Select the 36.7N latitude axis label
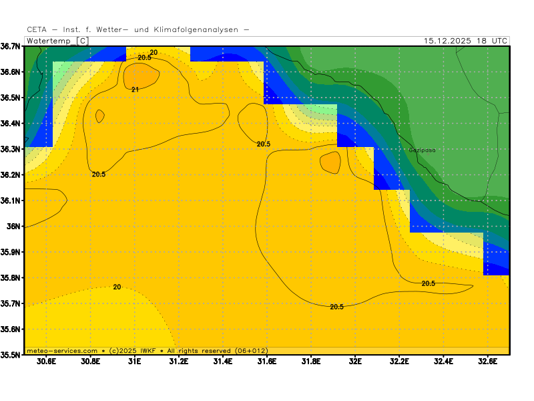534x401 pixels. [x=11, y=46]
